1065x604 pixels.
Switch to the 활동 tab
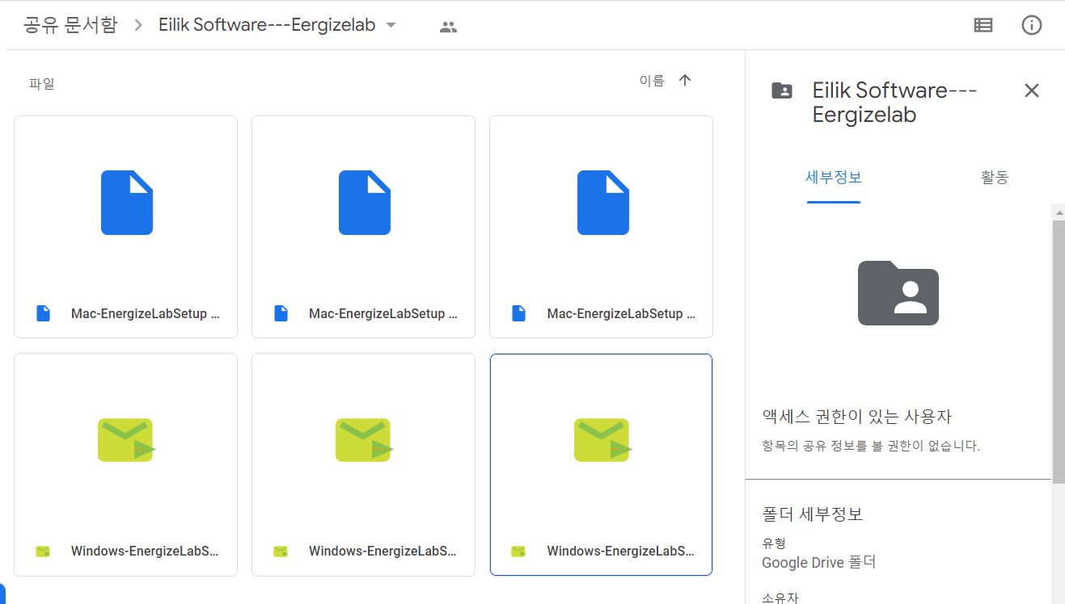[995, 178]
